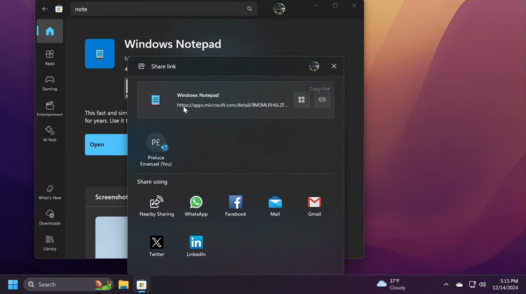Show QR code for the link

click(x=302, y=100)
